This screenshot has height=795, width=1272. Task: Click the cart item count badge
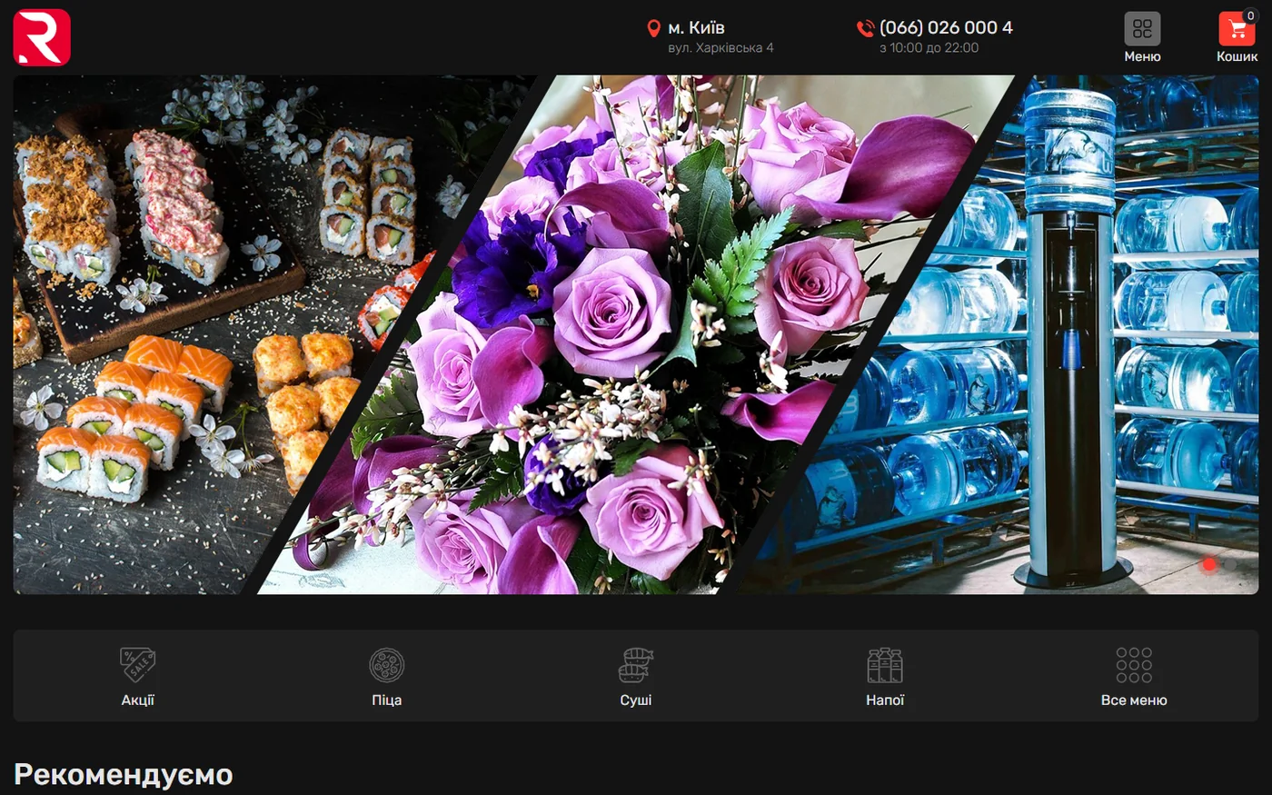coord(1250,15)
